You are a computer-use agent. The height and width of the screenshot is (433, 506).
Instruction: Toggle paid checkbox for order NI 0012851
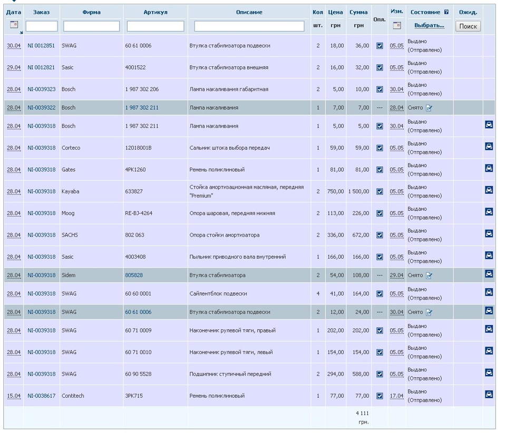[379, 46]
